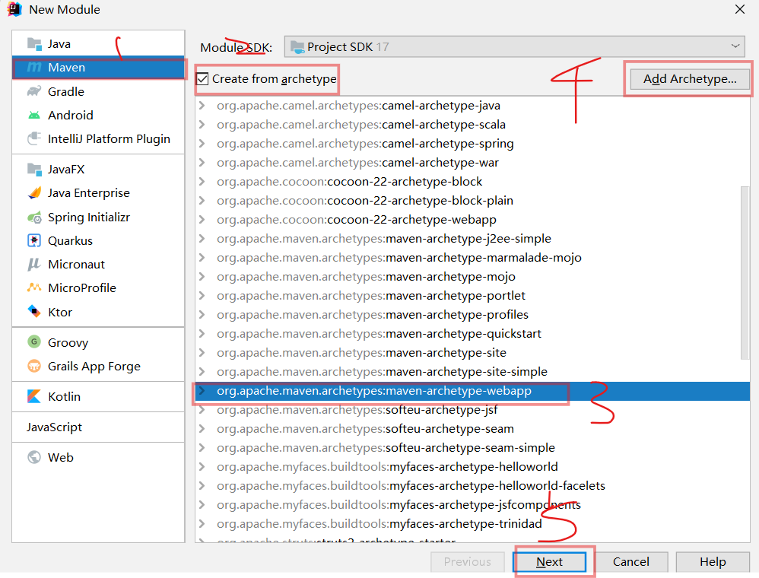Select the Java folder icon
This screenshot has height=578, width=759.
34,44
